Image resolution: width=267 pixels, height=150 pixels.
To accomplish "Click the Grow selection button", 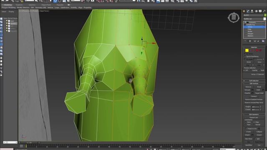I will 259,62.
